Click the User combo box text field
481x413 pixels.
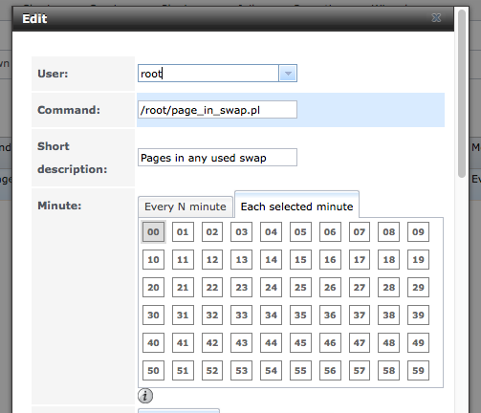(x=208, y=74)
